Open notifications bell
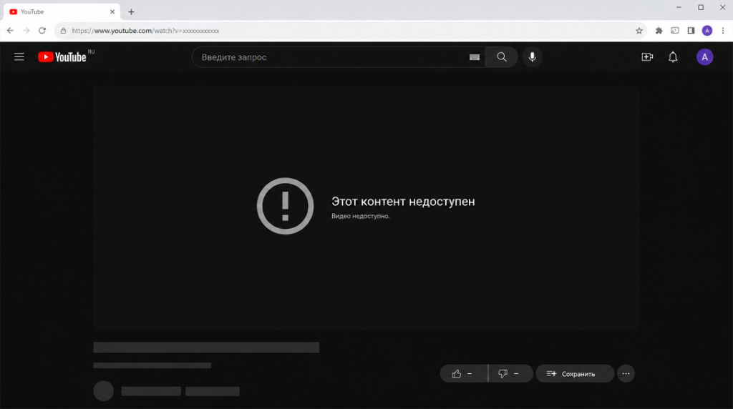 673,57
